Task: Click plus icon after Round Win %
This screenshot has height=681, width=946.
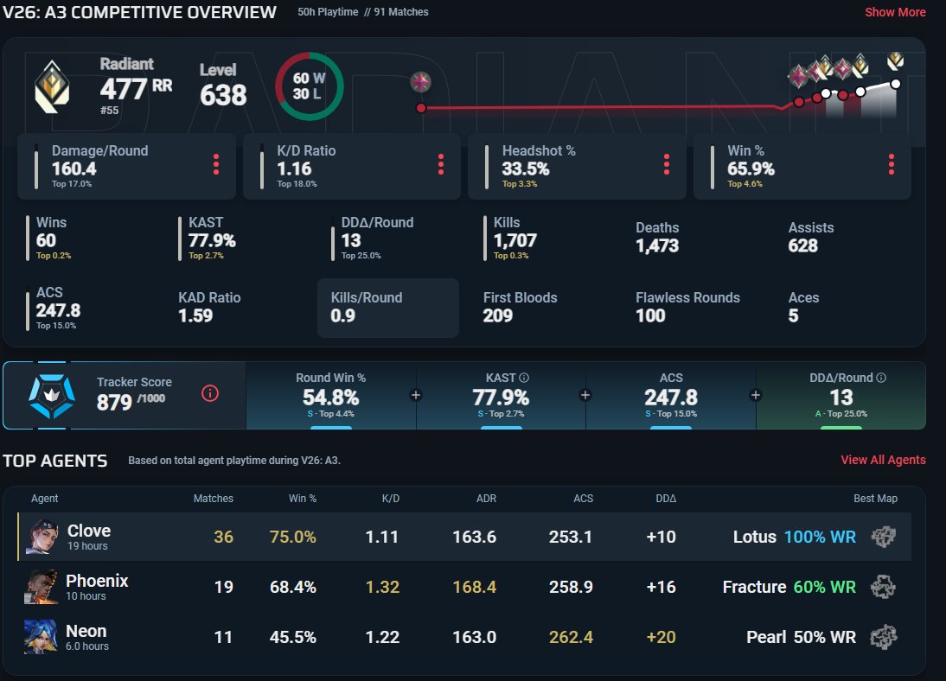Action: (x=416, y=395)
